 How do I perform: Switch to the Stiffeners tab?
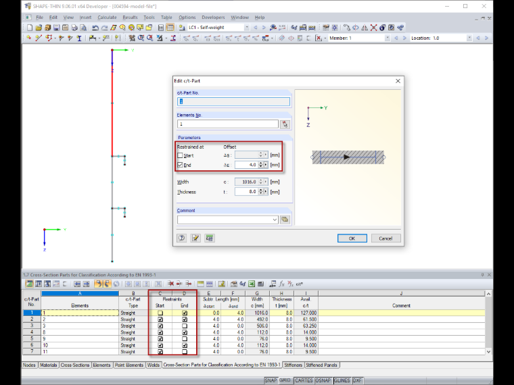click(x=293, y=365)
